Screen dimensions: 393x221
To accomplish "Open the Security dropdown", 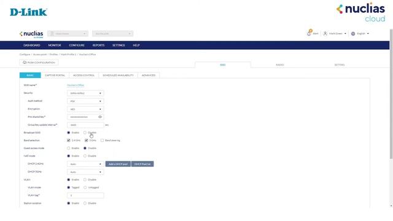I will [85, 93].
